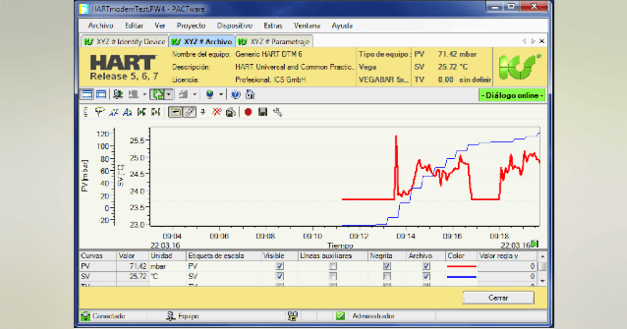The width and height of the screenshot is (627, 329).
Task: Click the globe connection icon
Action: click(235, 95)
